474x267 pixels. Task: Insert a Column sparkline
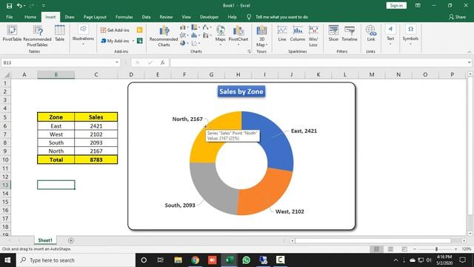pyautogui.click(x=298, y=33)
